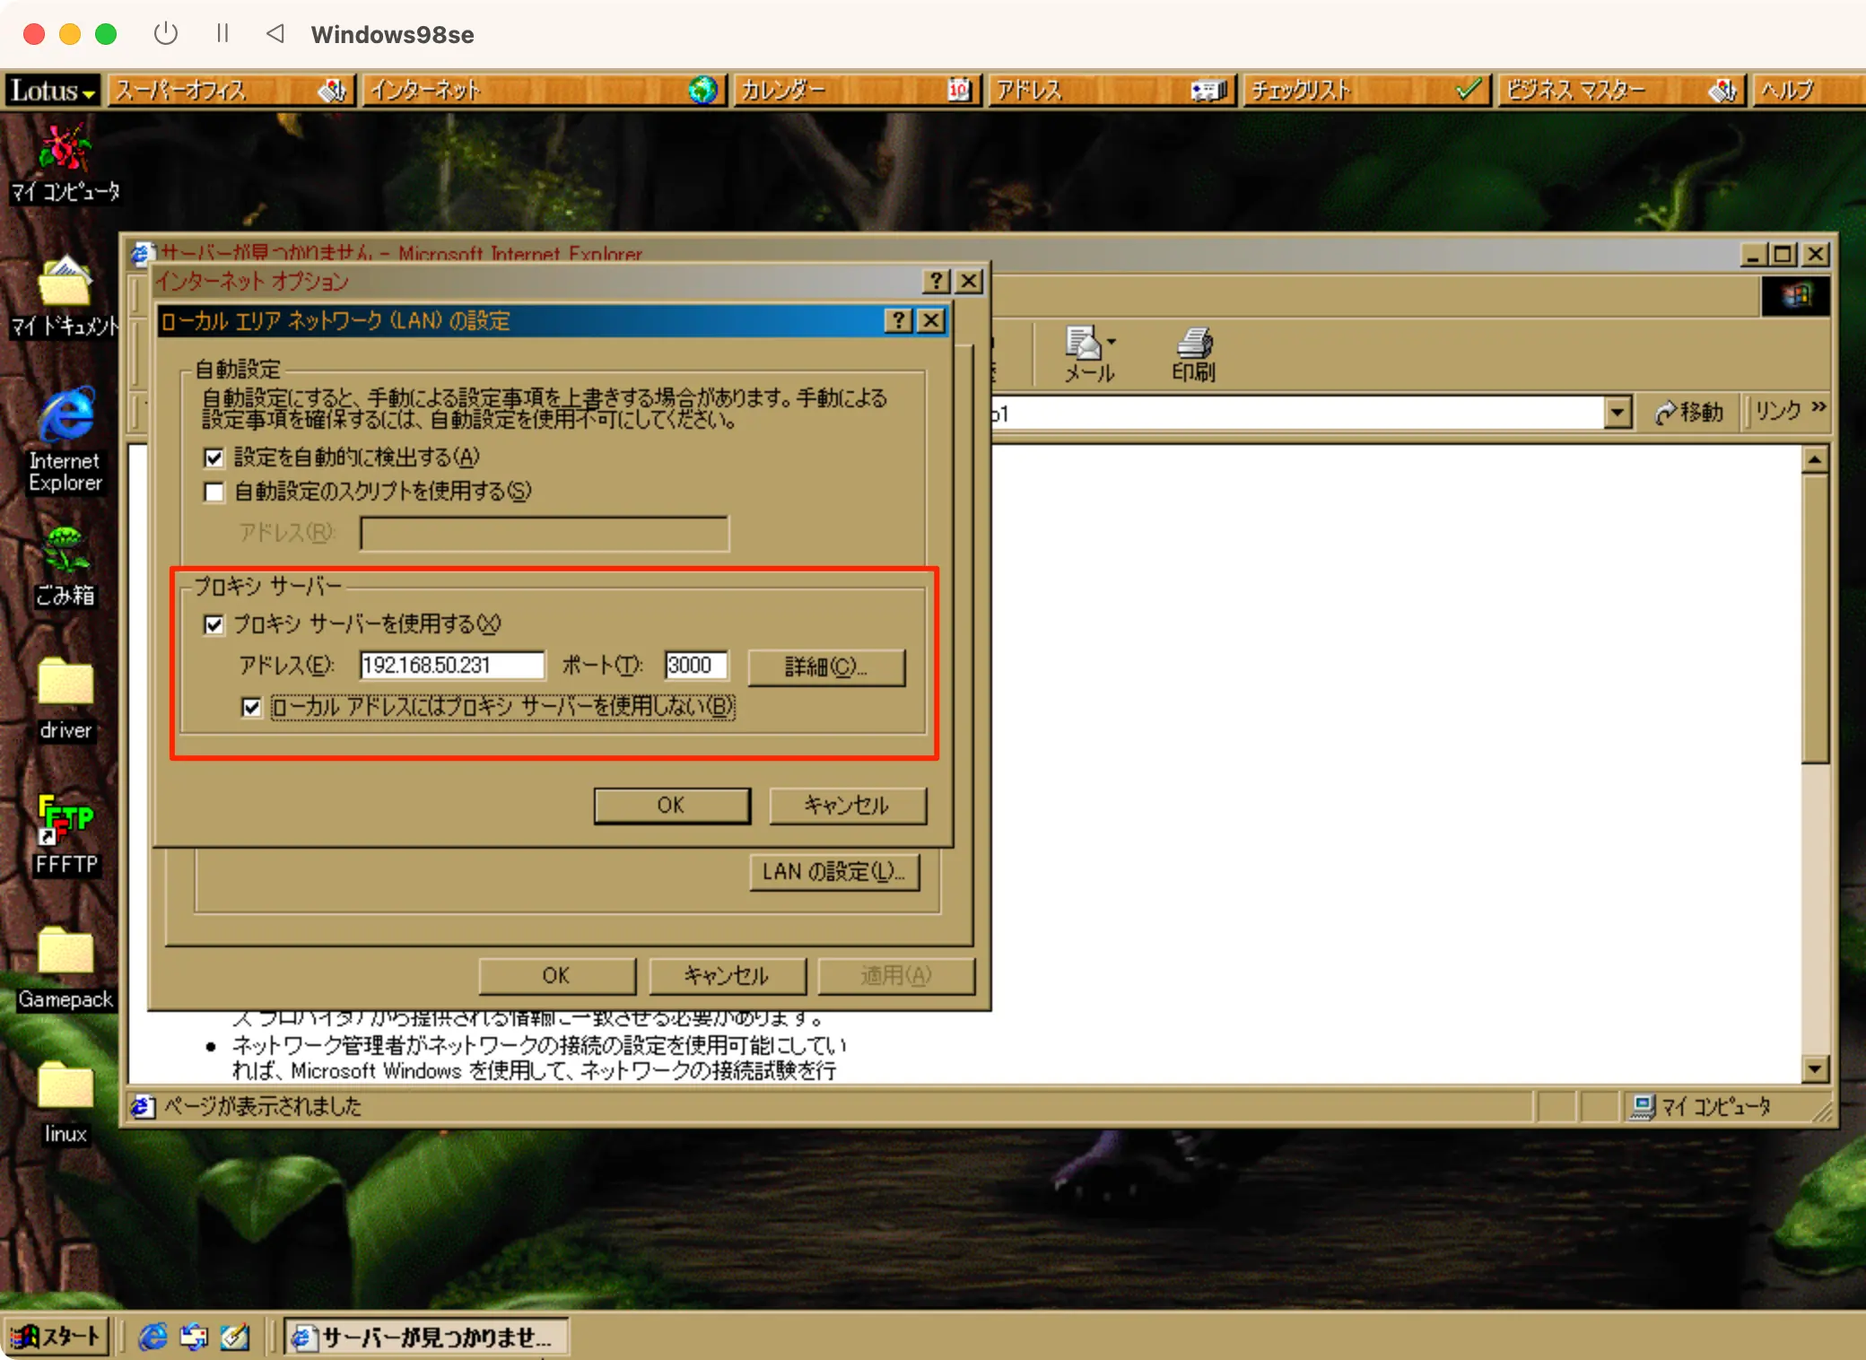This screenshot has width=1866, height=1360.
Task: Open the インターネット Lotus bar tab
Action: pos(538,90)
